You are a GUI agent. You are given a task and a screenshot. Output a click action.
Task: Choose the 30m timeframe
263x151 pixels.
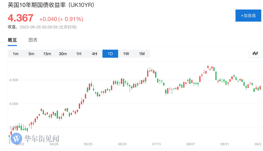(63, 54)
